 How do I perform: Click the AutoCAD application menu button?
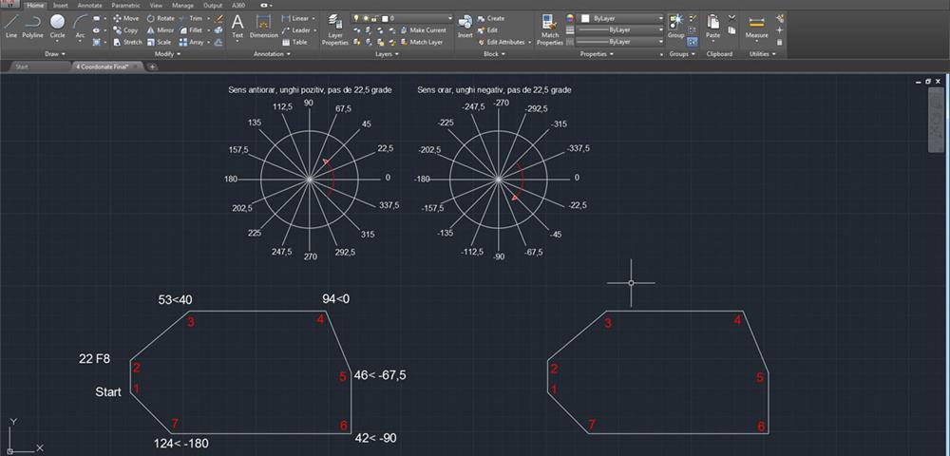(x=9, y=5)
